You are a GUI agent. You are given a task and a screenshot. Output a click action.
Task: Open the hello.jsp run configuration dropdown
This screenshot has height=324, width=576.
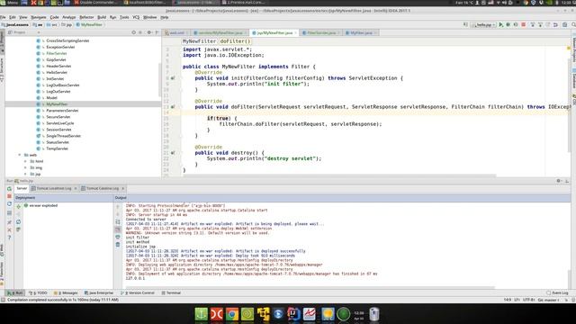(483, 24)
